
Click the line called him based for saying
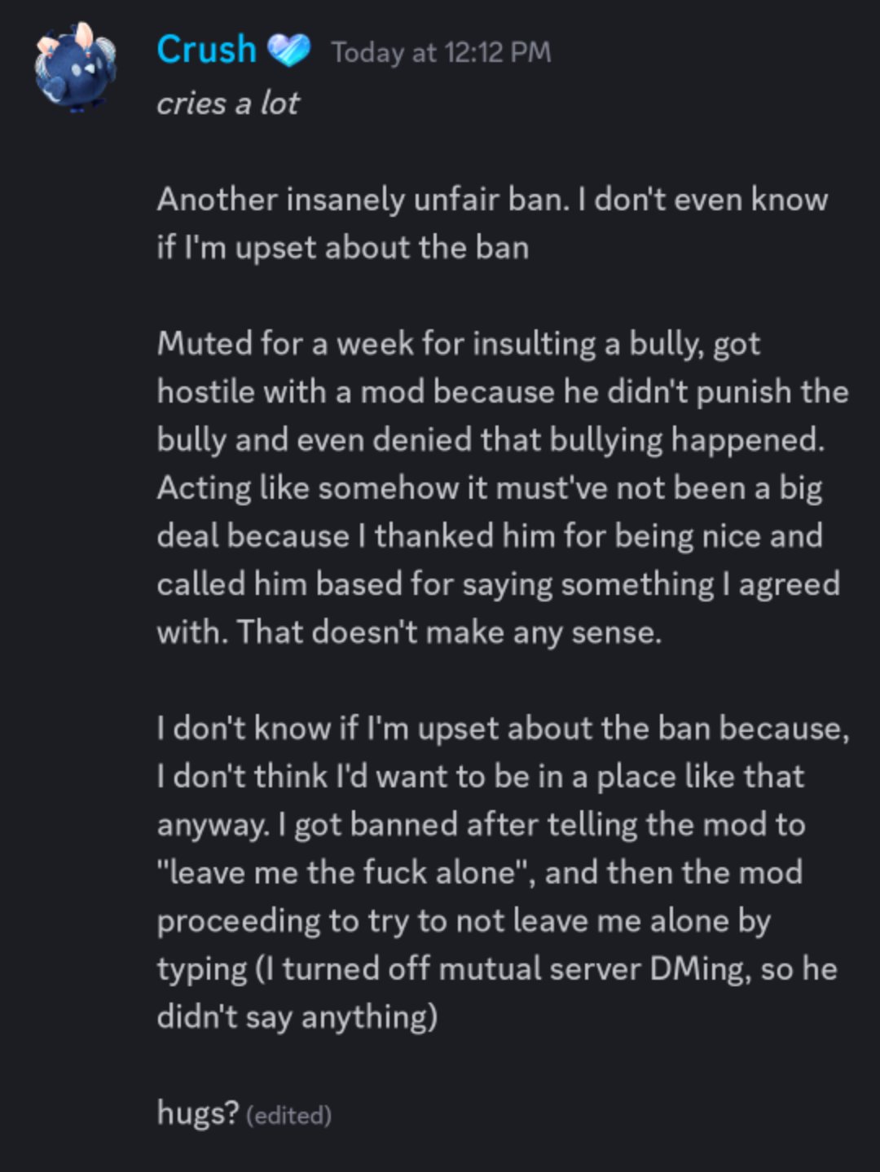[498, 584]
